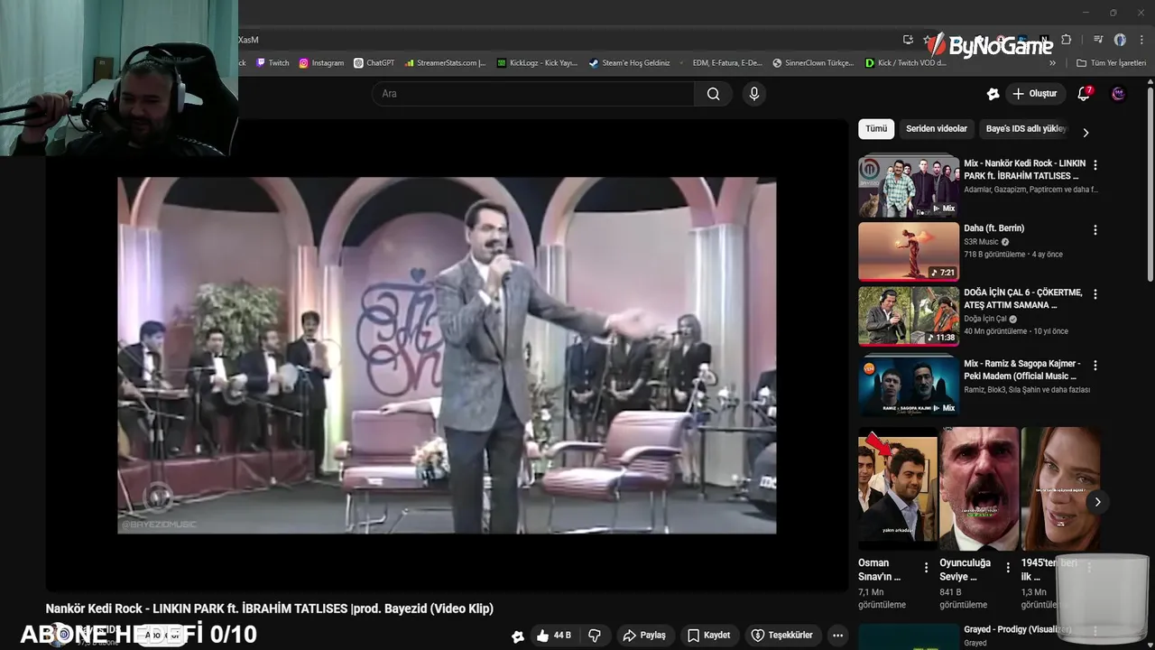Click the YouTube search magnifier button
This screenshot has width=1155, height=650.
pyautogui.click(x=713, y=94)
